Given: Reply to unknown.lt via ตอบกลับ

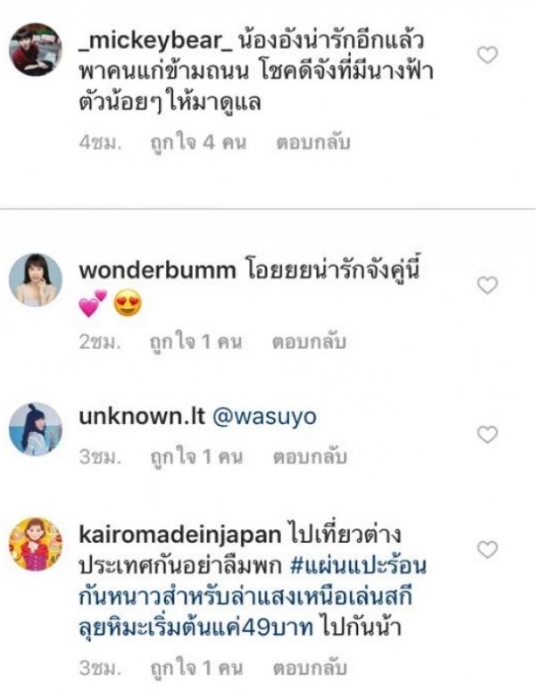Looking at the screenshot, I should (310, 456).
